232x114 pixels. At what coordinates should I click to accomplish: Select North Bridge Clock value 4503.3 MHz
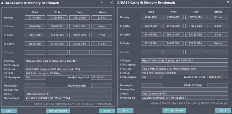(218, 77)
